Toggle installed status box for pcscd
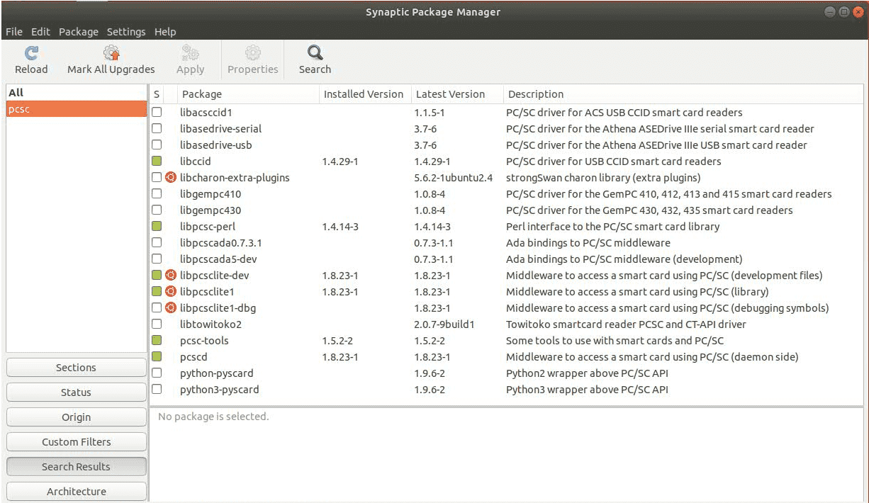 tap(157, 357)
